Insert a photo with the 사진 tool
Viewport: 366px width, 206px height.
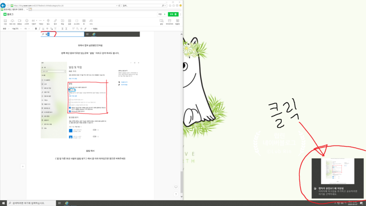coord(5,22)
